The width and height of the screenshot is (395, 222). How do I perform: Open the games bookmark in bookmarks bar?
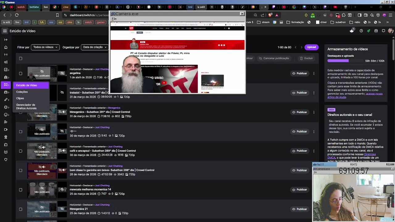(x=101, y=22)
